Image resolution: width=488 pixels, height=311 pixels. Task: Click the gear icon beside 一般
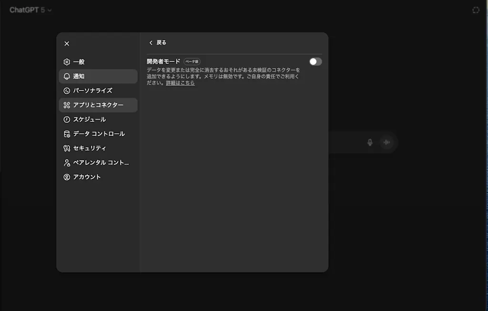pyautogui.click(x=67, y=62)
